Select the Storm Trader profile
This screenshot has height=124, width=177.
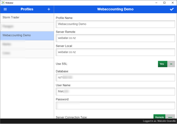(x=27, y=18)
